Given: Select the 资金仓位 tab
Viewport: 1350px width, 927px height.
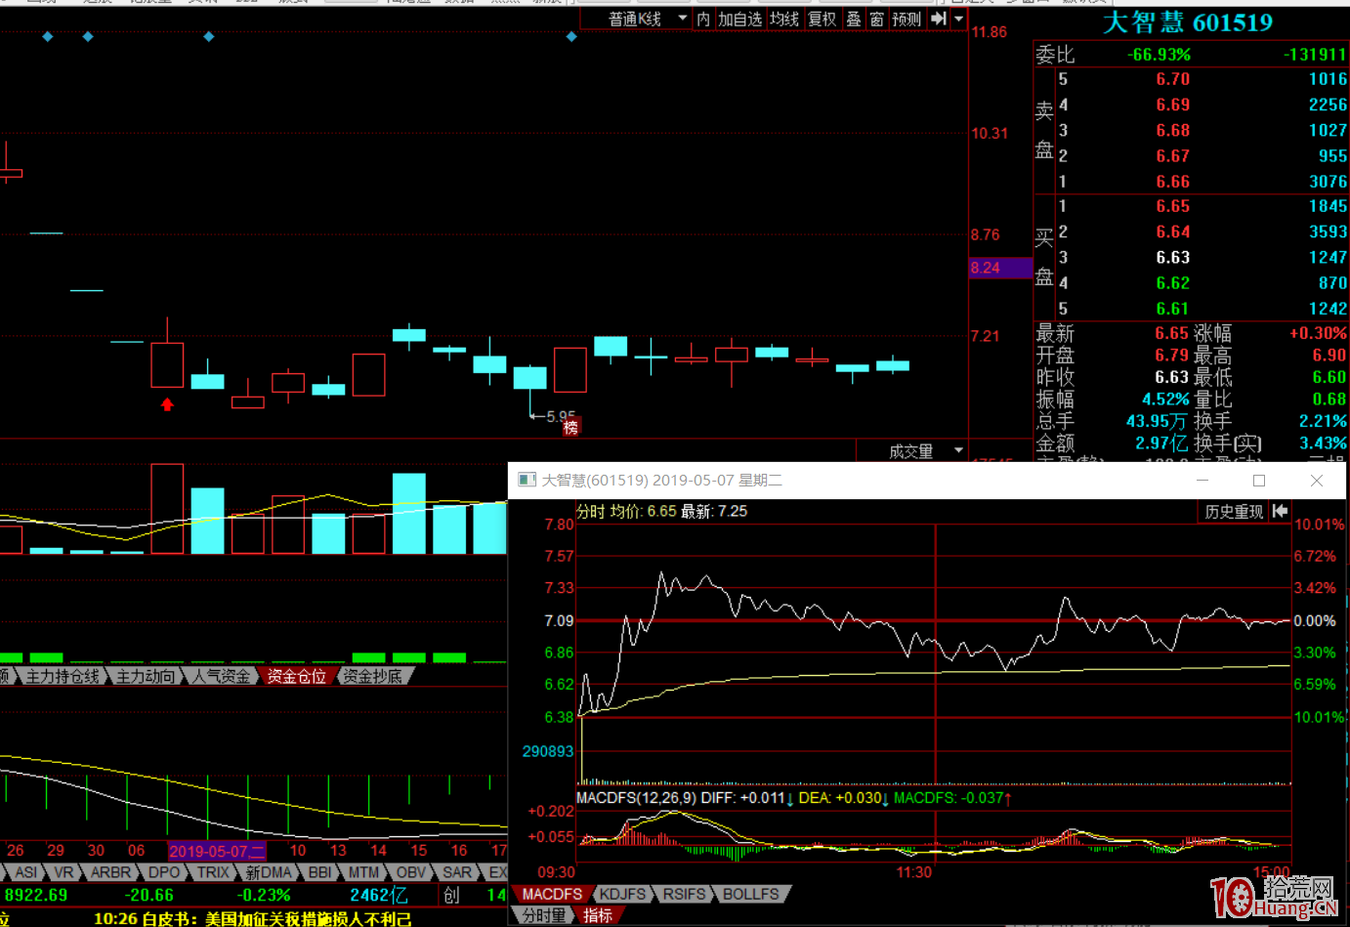Looking at the screenshot, I should (296, 676).
